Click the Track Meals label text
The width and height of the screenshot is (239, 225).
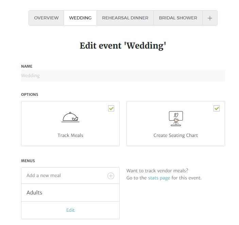70,135
